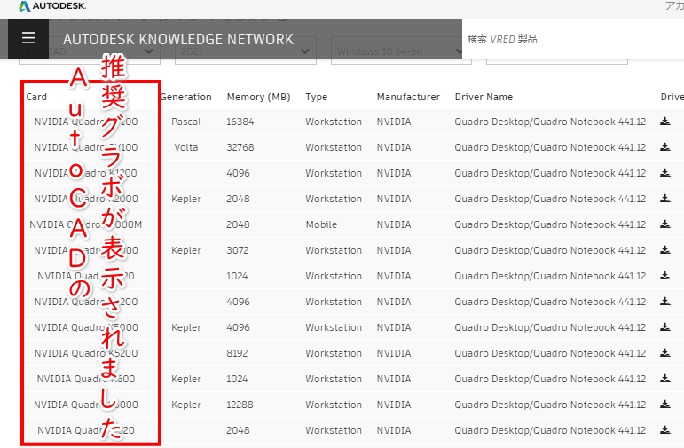The width and height of the screenshot is (684, 448).
Task: Download driver in the Volta 32768 row
Action: click(664, 147)
